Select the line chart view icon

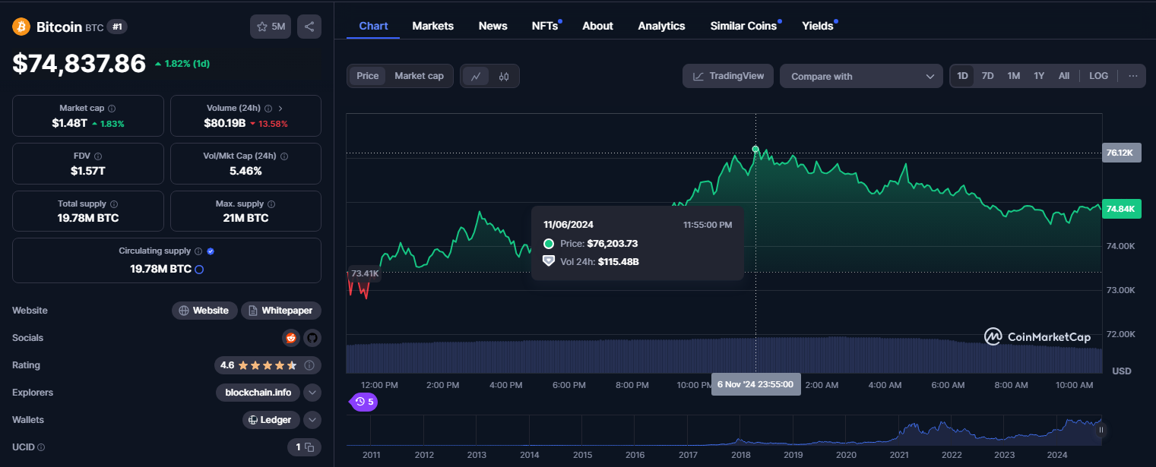[x=476, y=76]
